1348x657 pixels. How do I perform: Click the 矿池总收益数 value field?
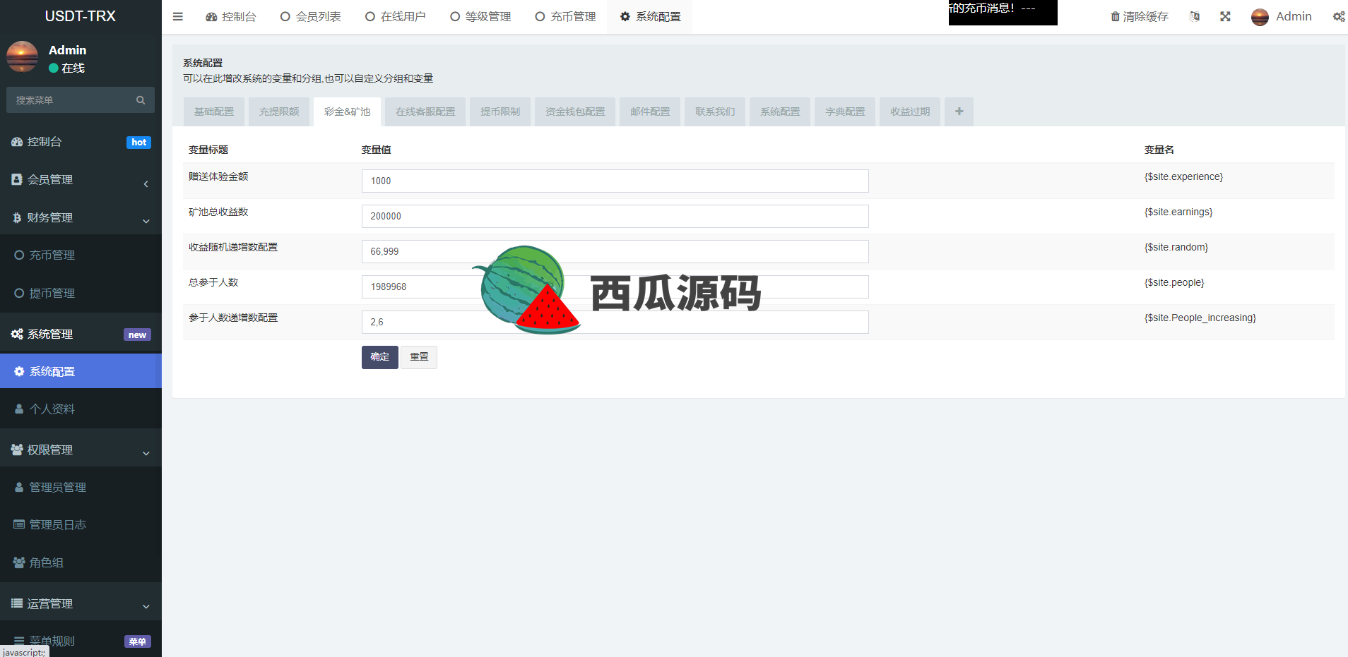tap(615, 216)
